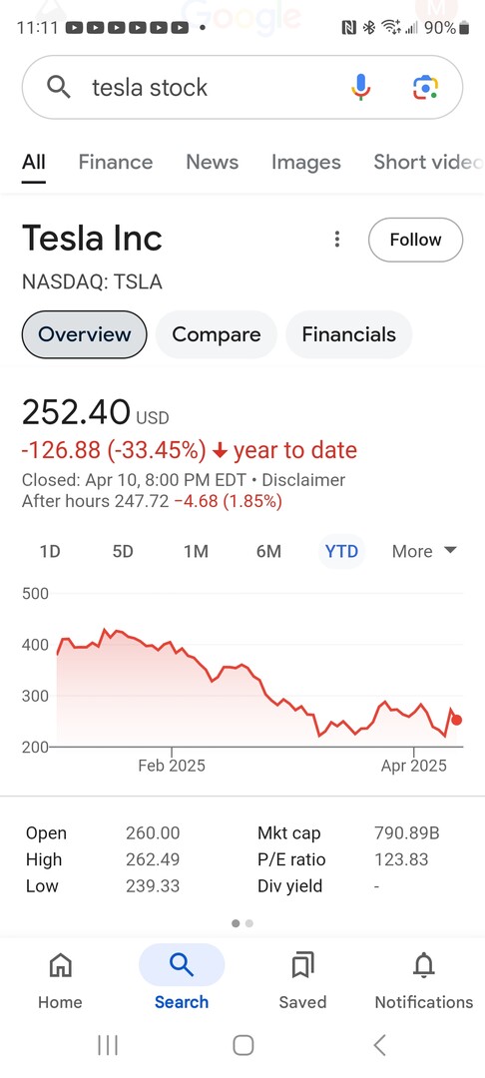The width and height of the screenshot is (485, 1078).
Task: Open the Disclaimer link
Action: [x=303, y=480]
